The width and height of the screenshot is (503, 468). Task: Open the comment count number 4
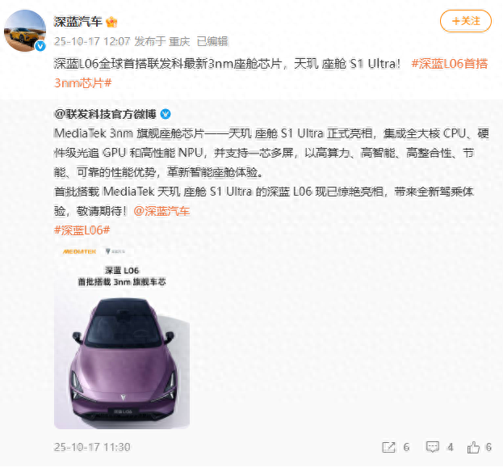click(451, 447)
